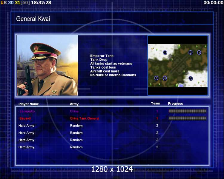Select the Tank Drop ability line
The image size is (224, 179).
pos(99,60)
